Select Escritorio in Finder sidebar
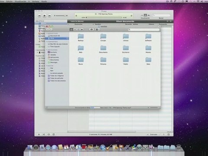 pos(52,52)
